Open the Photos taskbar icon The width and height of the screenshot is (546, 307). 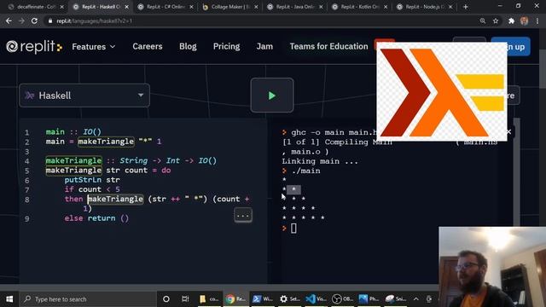[369, 299]
